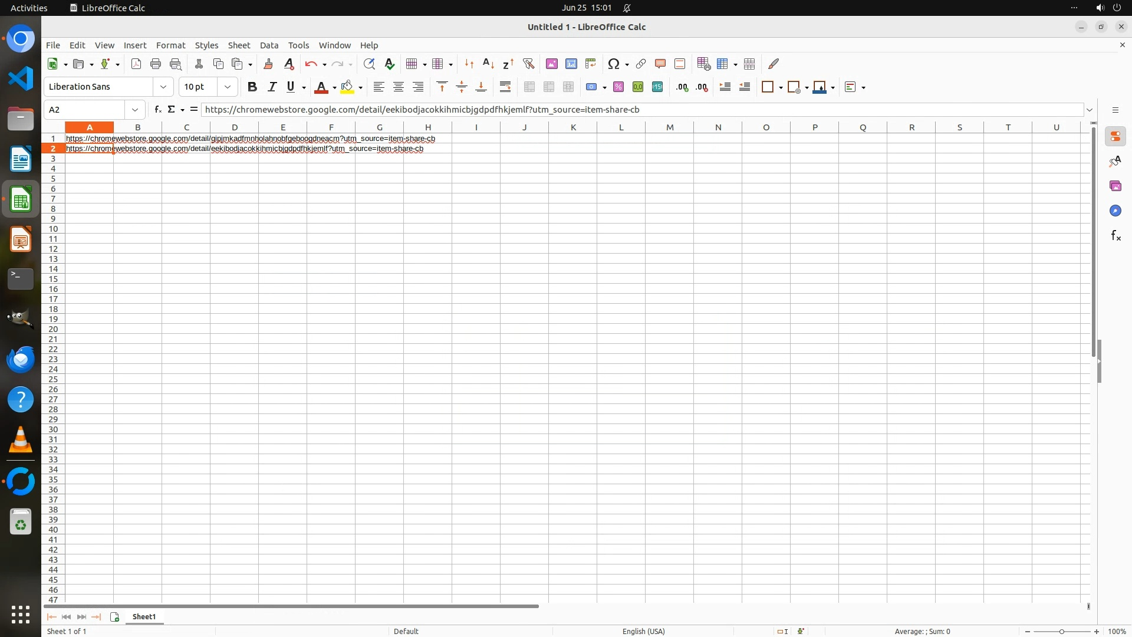Expand the Liberation Sans font name dropdown

click(x=163, y=87)
